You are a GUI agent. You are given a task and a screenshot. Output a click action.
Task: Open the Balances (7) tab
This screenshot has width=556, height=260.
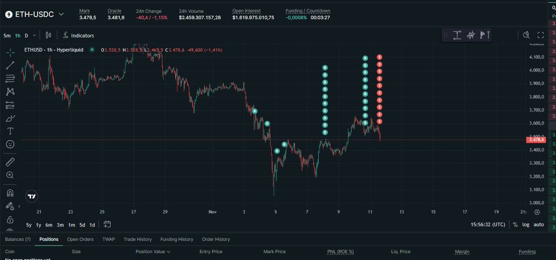tap(18, 239)
